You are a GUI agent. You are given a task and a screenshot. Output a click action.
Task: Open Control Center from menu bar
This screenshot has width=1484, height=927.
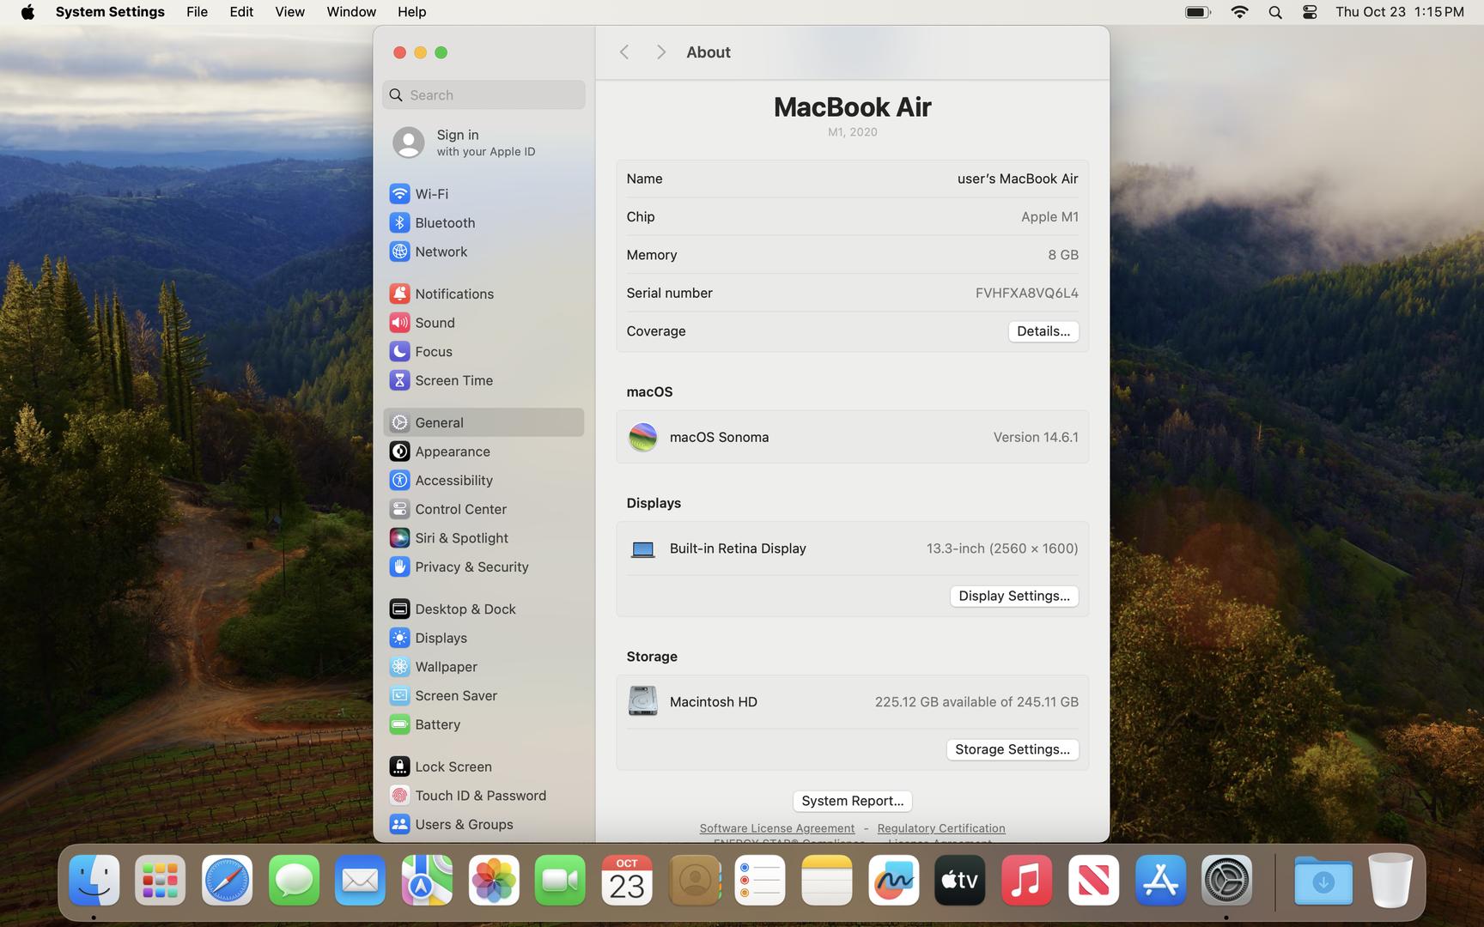click(x=1309, y=12)
